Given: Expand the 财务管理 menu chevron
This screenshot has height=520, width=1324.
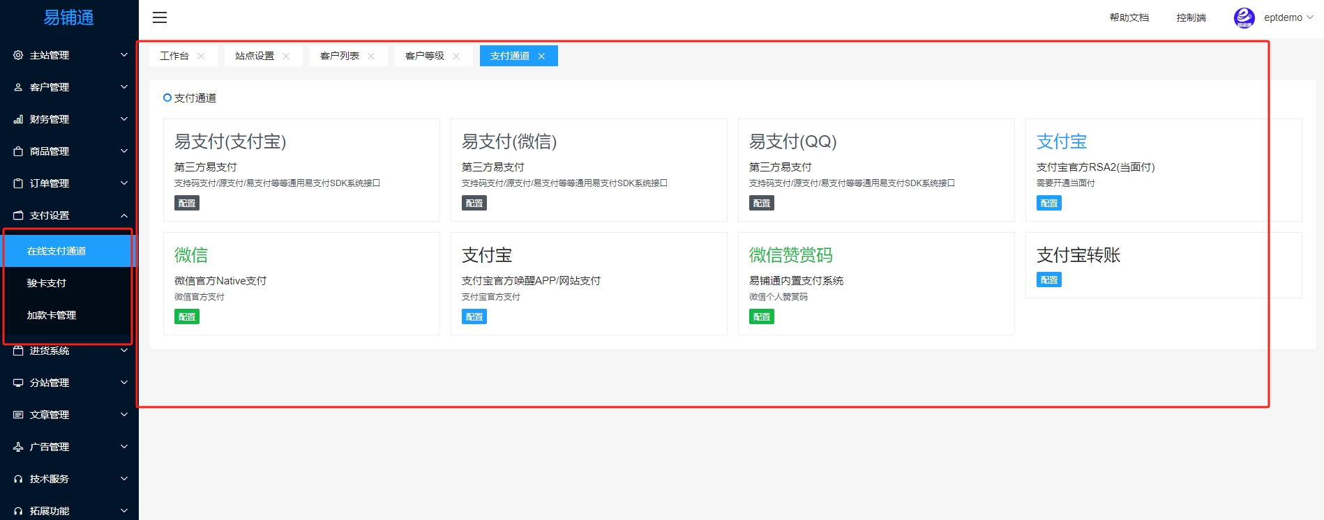Looking at the screenshot, I should [x=124, y=119].
